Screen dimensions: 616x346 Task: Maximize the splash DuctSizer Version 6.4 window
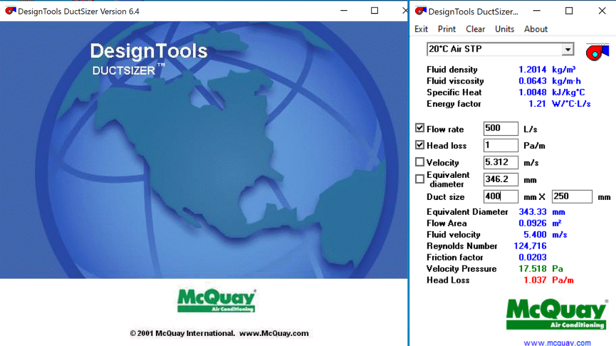pyautogui.click(x=374, y=11)
